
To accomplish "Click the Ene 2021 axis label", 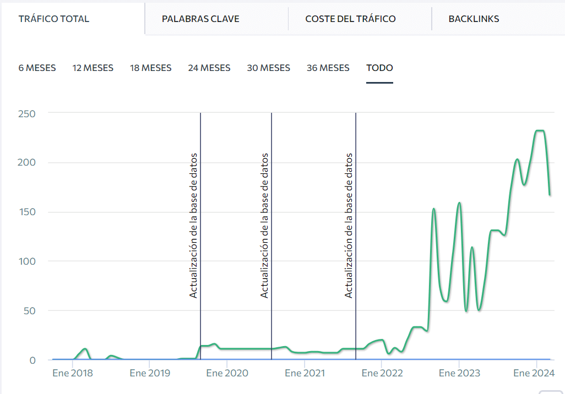I will pos(305,373).
